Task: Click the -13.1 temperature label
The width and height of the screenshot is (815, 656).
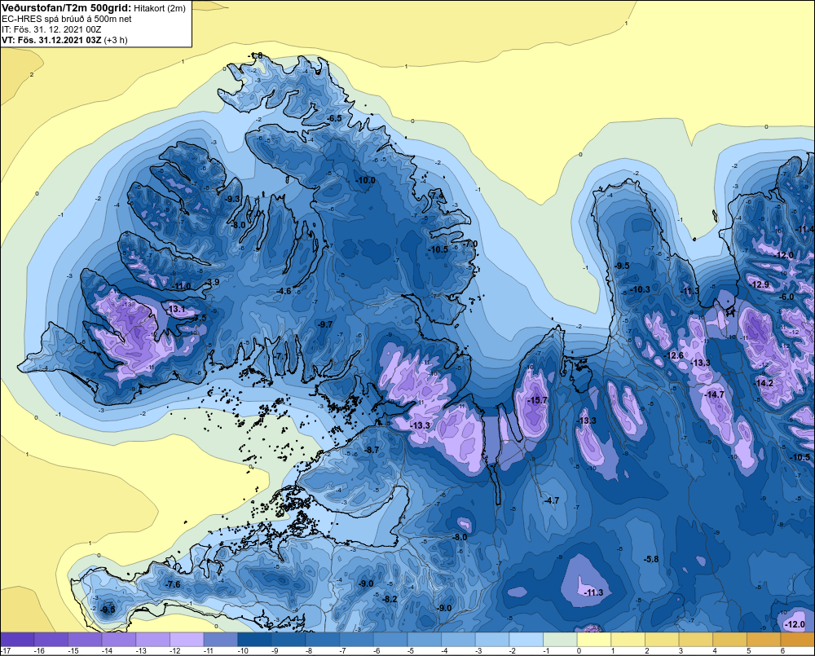Action: point(175,309)
